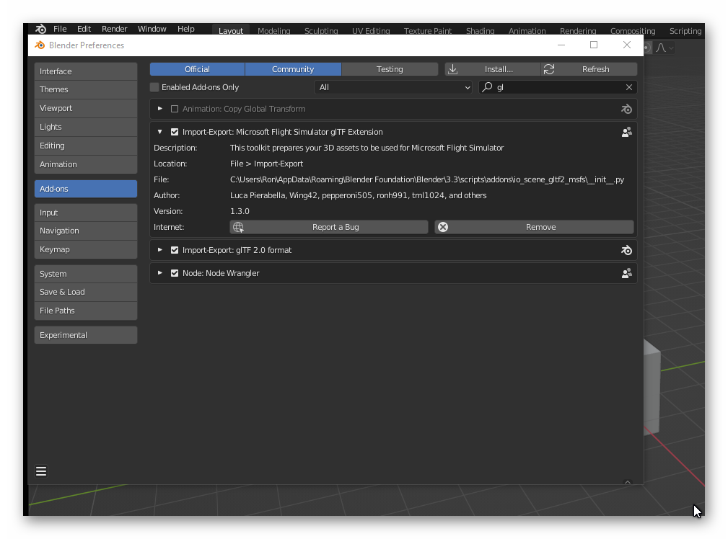
Task: Click the Blender icon for Copy Global Transform add-on
Action: 626,109
